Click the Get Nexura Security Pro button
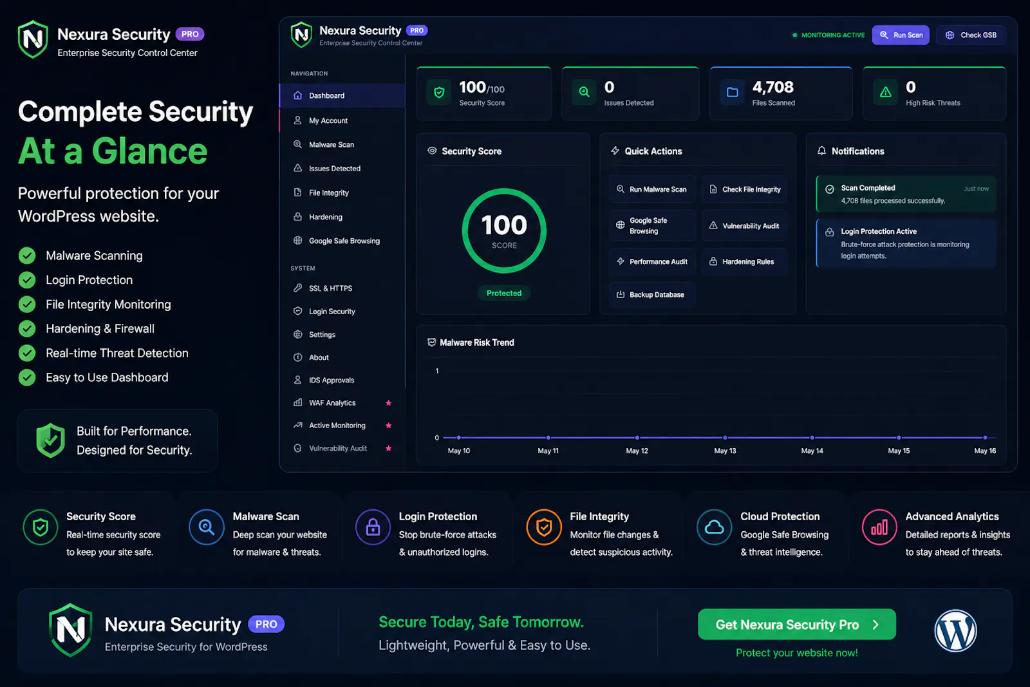This screenshot has height=687, width=1030. [x=796, y=624]
